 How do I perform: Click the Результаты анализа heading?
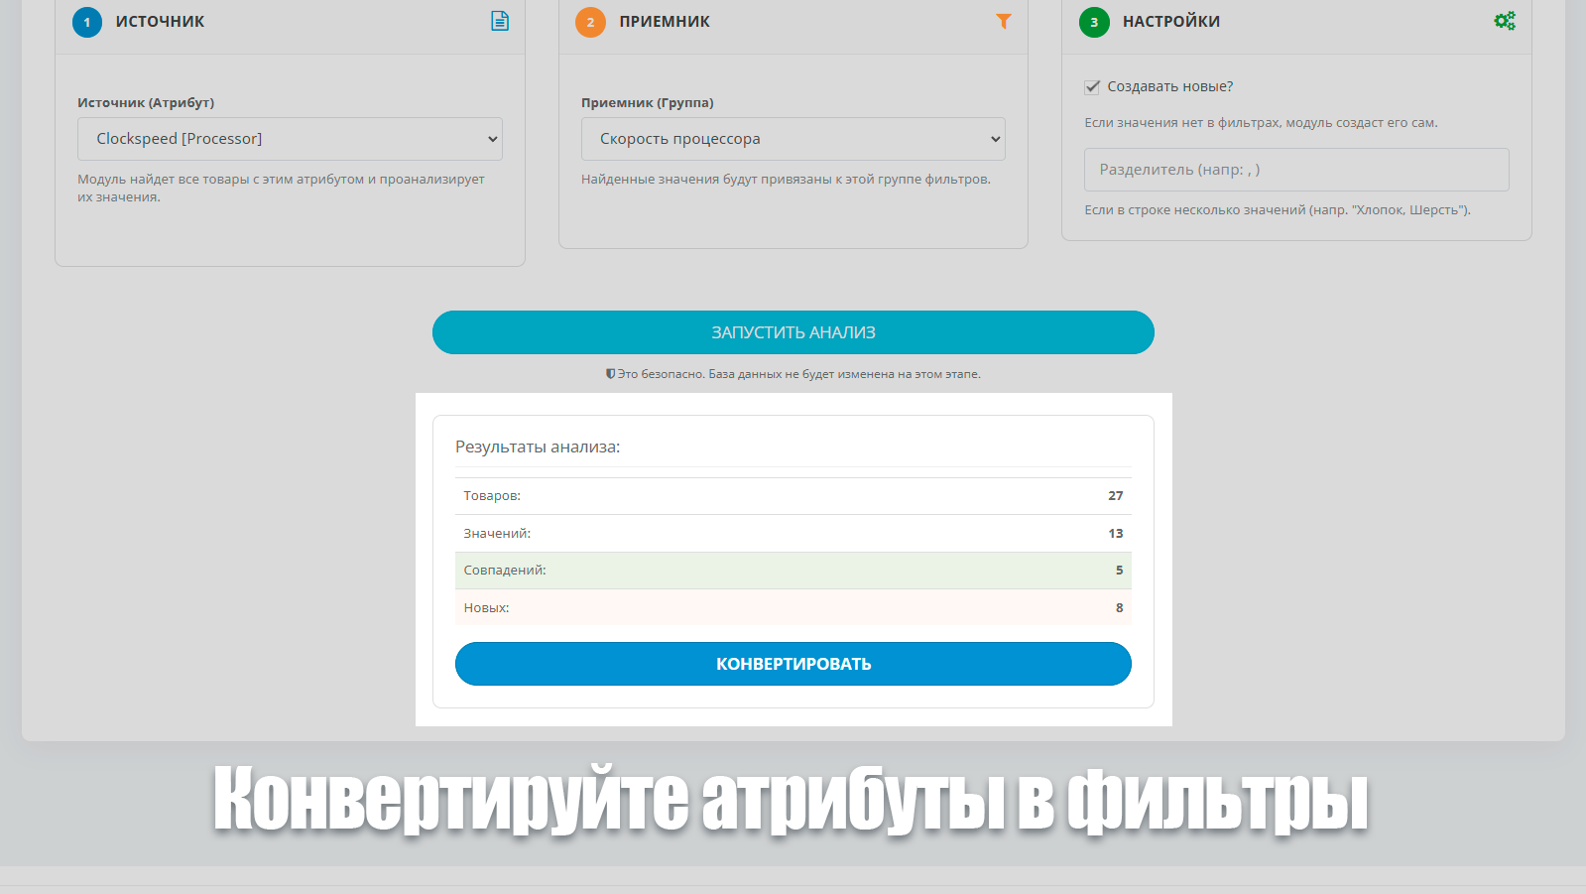(538, 447)
